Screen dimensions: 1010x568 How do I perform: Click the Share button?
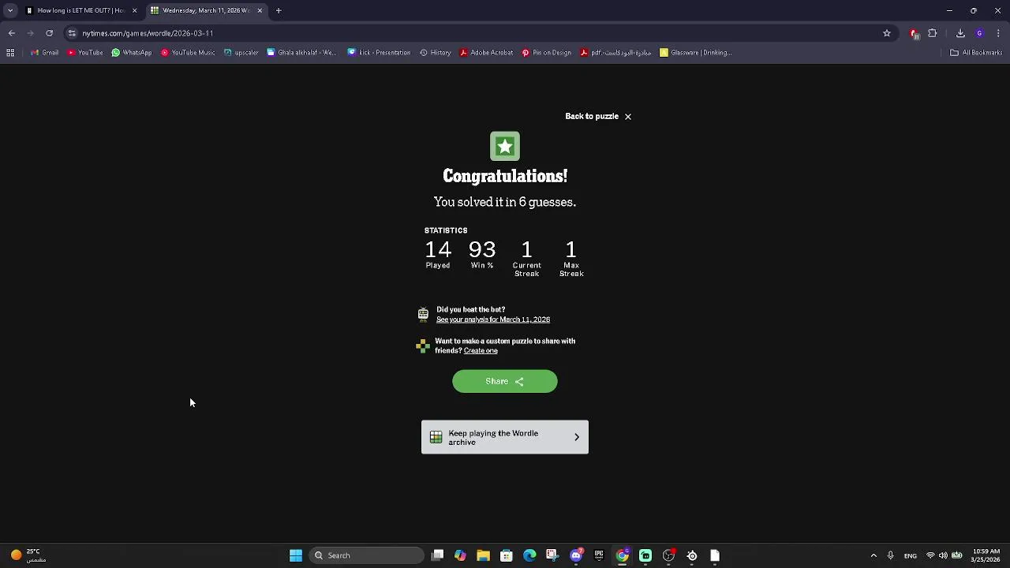coord(505,382)
